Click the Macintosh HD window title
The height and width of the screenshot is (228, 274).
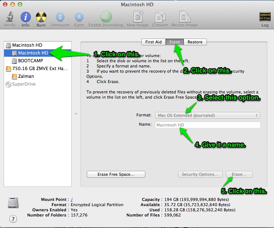[137, 4]
